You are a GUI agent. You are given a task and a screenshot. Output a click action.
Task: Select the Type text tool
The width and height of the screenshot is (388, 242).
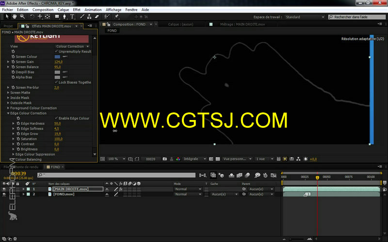click(72, 16)
